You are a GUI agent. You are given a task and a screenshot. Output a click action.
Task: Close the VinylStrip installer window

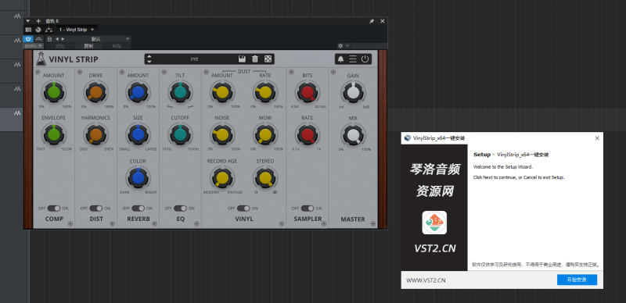[597, 138]
